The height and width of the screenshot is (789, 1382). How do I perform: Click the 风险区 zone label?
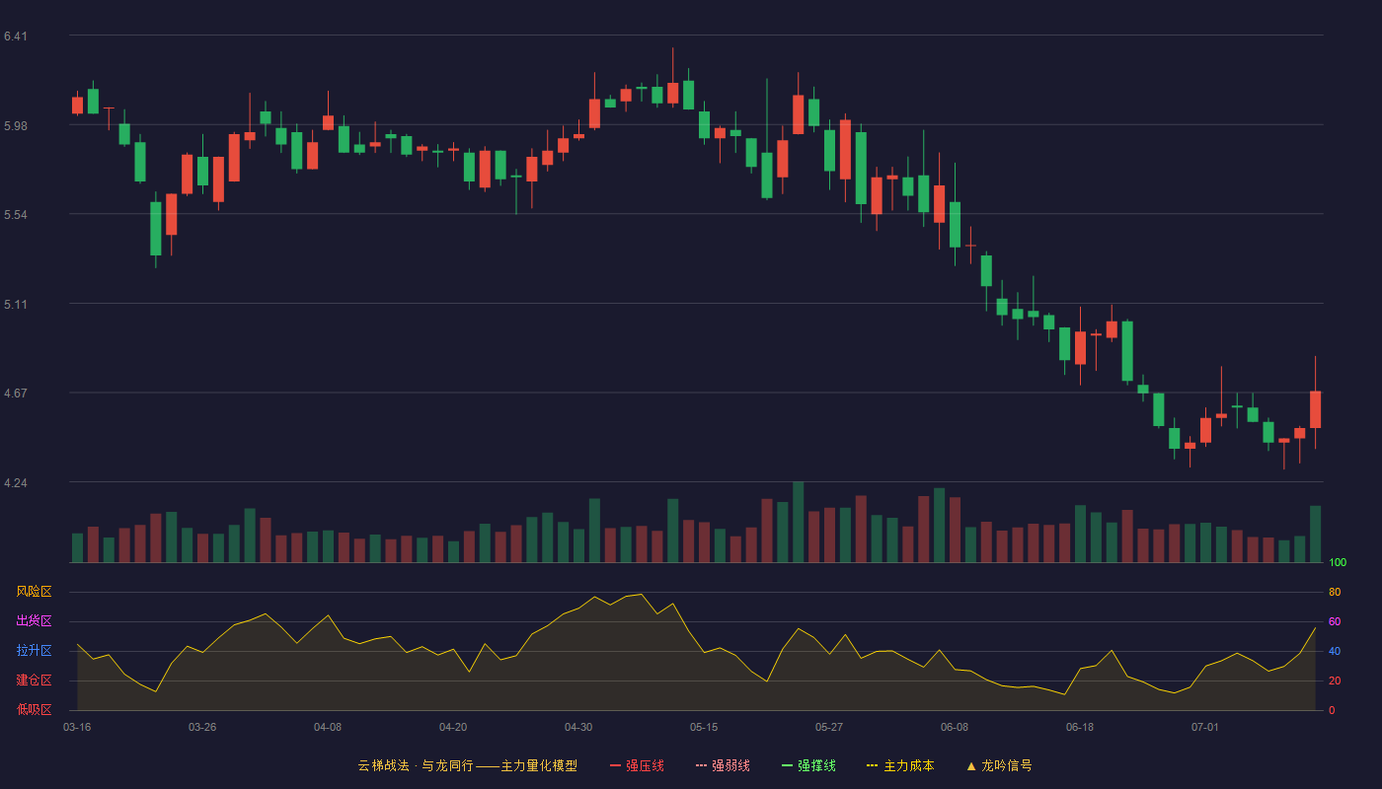(34, 592)
